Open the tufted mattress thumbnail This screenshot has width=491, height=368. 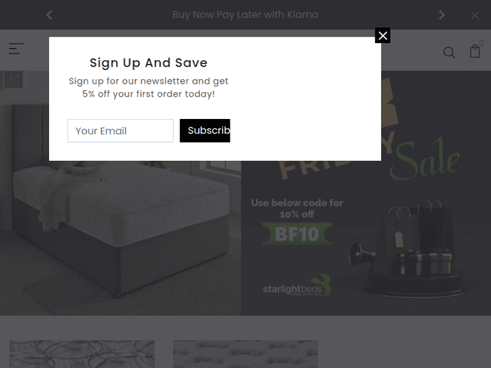tap(245, 354)
